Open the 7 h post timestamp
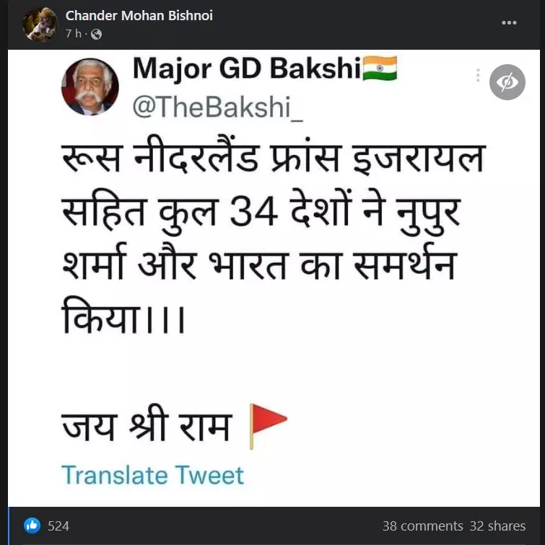 (73, 34)
